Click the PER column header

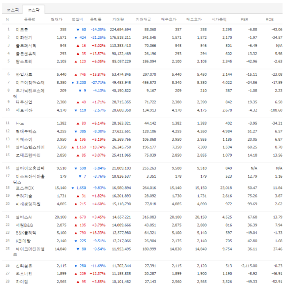(x=245, y=19)
